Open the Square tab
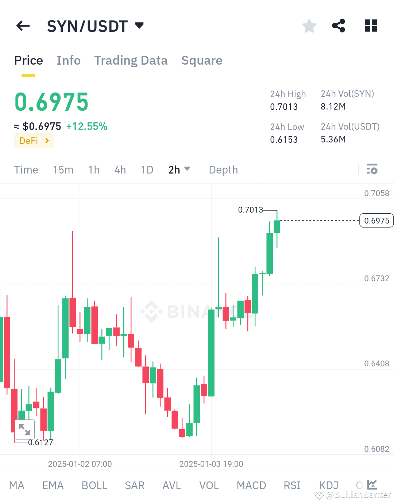 [202, 60]
